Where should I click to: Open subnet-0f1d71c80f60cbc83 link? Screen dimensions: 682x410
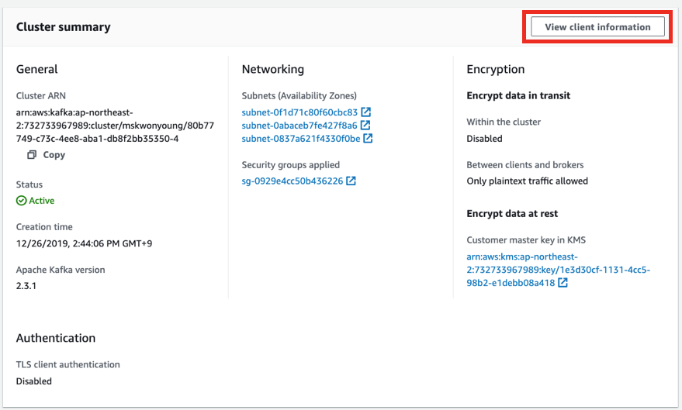point(299,112)
